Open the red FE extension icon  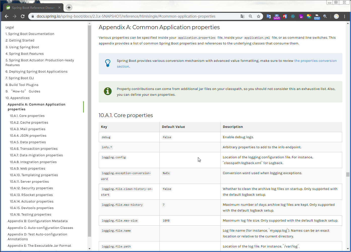[x=285, y=16]
